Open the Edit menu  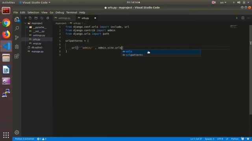click(22, 13)
